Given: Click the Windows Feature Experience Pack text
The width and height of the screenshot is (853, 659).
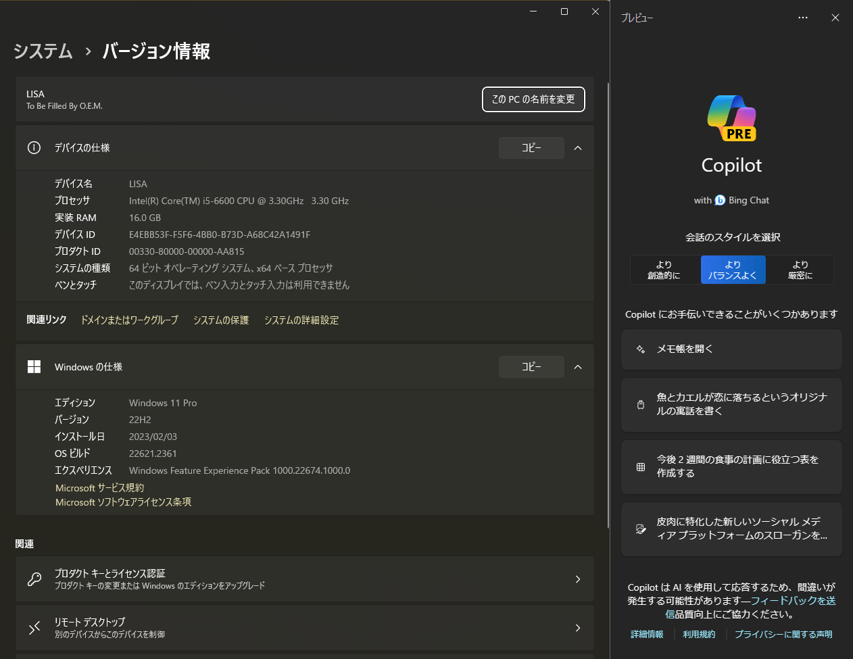Looking at the screenshot, I should click(239, 470).
